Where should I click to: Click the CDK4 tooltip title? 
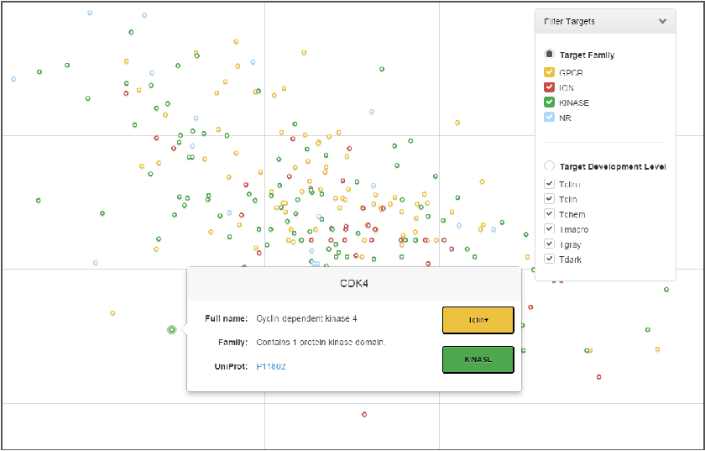tap(353, 283)
